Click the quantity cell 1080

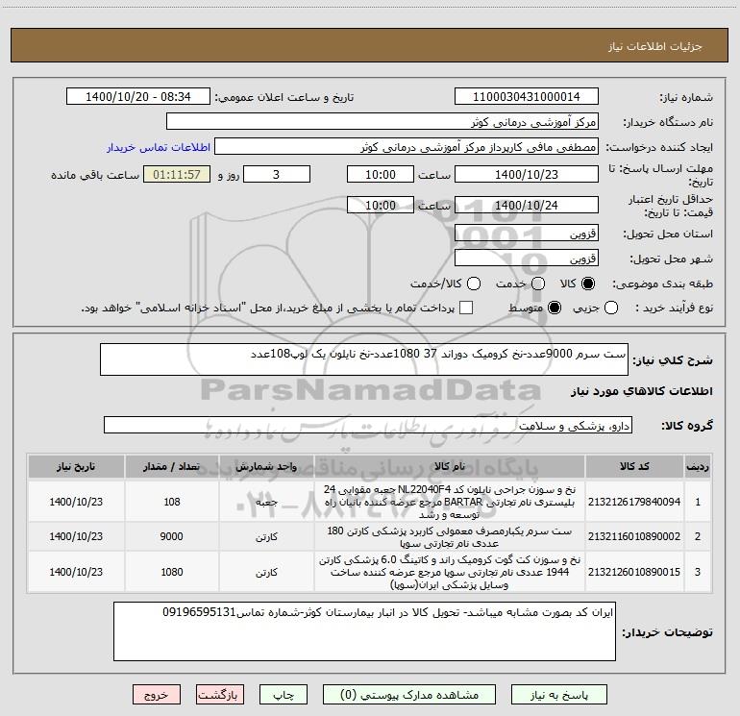(172, 572)
